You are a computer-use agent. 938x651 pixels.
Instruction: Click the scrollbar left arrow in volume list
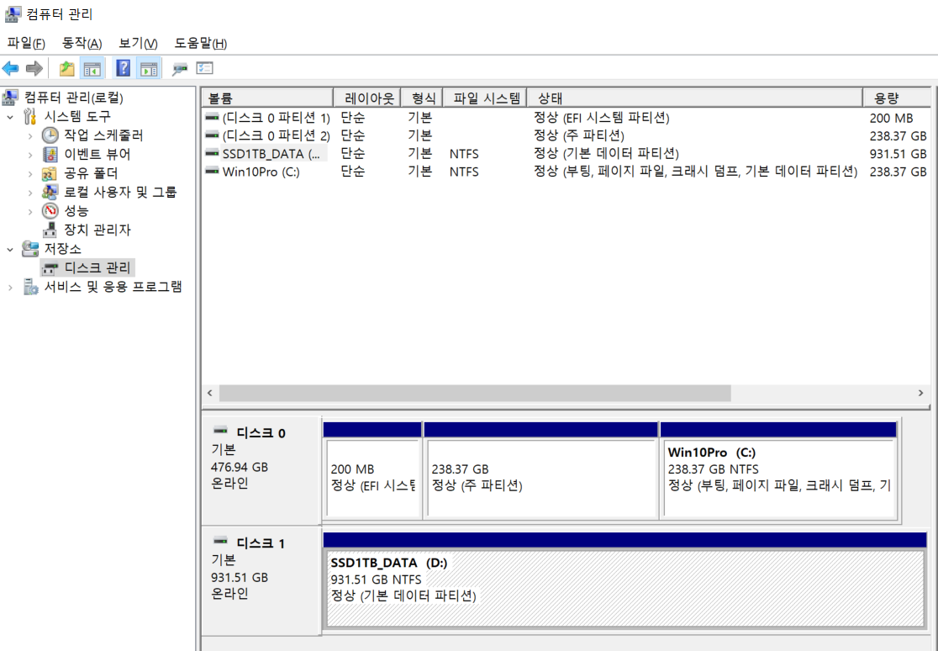coord(210,393)
